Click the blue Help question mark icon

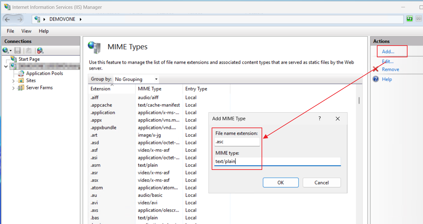[376, 79]
